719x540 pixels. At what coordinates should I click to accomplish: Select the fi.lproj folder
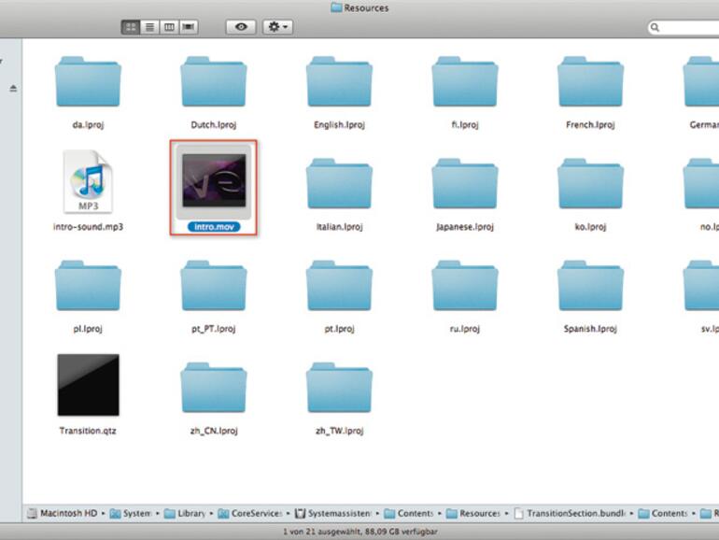pos(465,81)
